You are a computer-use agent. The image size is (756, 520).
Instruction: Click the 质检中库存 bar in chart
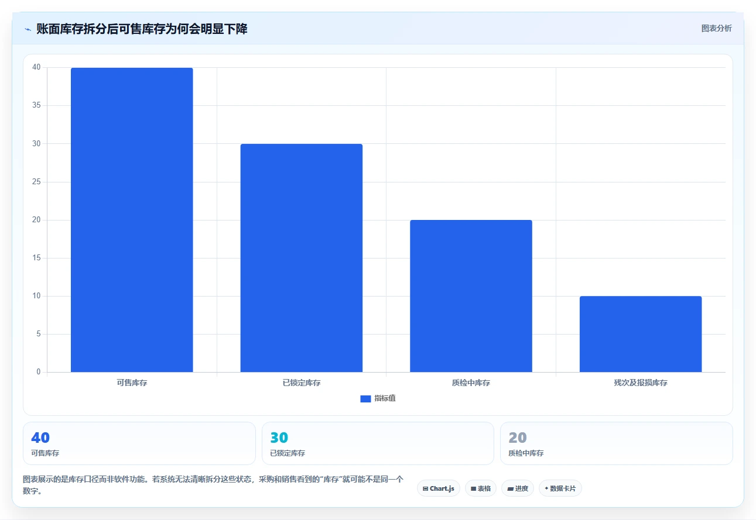pos(471,296)
